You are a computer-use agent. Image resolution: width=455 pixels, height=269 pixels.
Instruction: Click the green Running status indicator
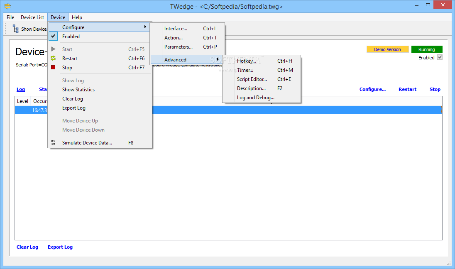[427, 49]
